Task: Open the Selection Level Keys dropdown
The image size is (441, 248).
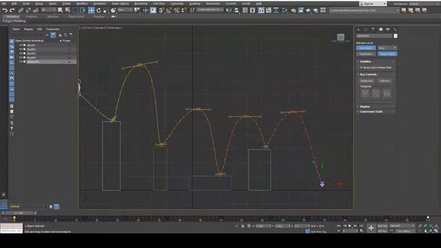Action: (387, 48)
